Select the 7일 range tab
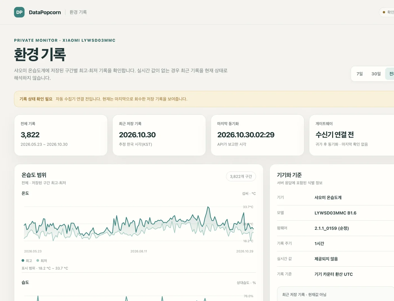 coord(360,74)
